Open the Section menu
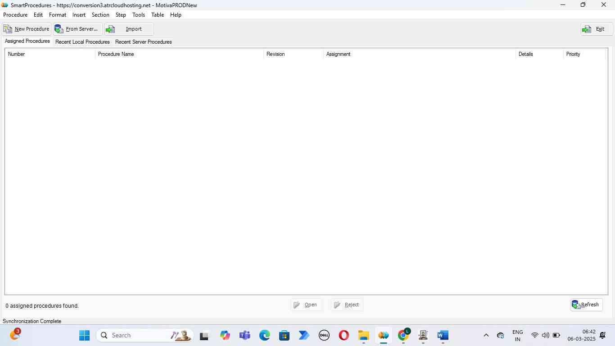The image size is (615, 346). point(100,15)
